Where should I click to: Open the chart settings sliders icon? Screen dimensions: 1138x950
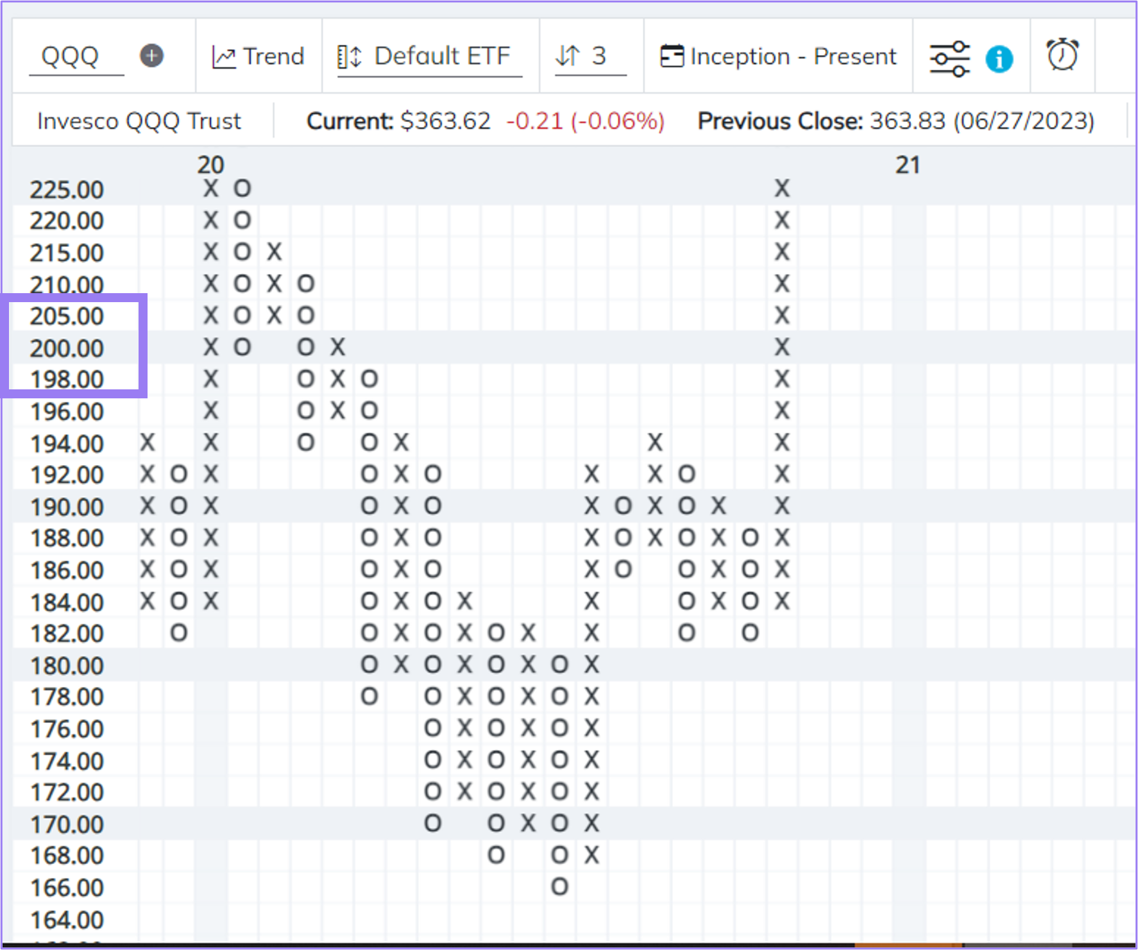950,58
